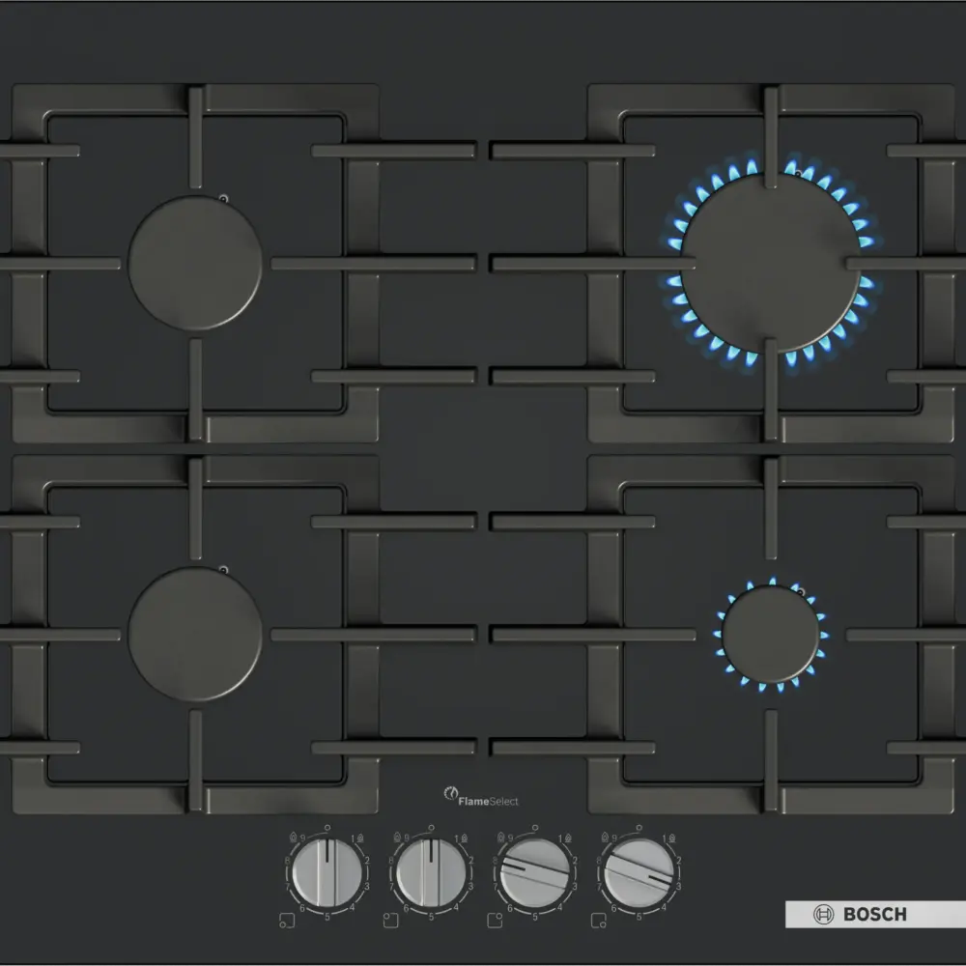Click the BOSCH logo badge
This screenshot has height=966, width=966.
point(875,914)
